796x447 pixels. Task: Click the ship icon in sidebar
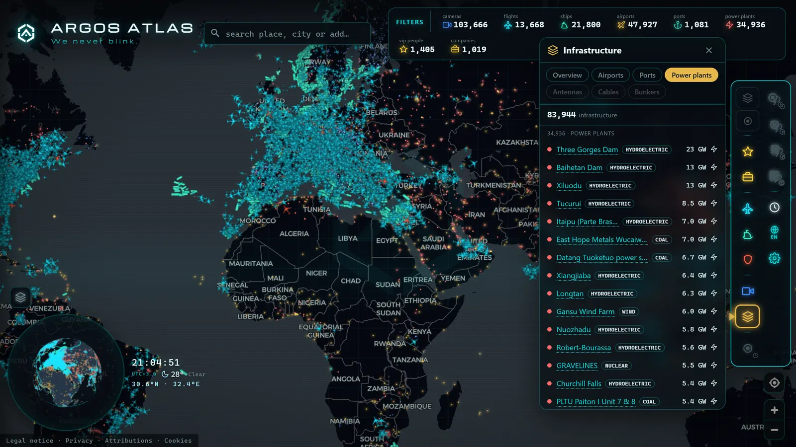(747, 234)
